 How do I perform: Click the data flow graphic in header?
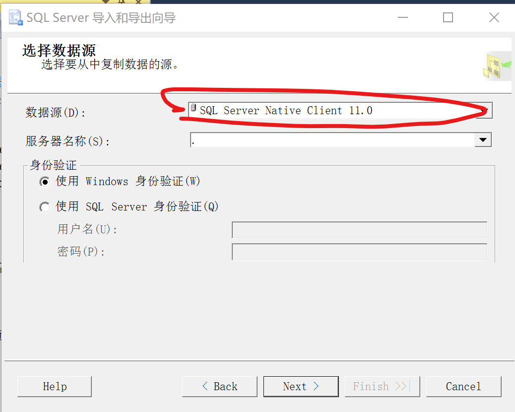point(497,66)
